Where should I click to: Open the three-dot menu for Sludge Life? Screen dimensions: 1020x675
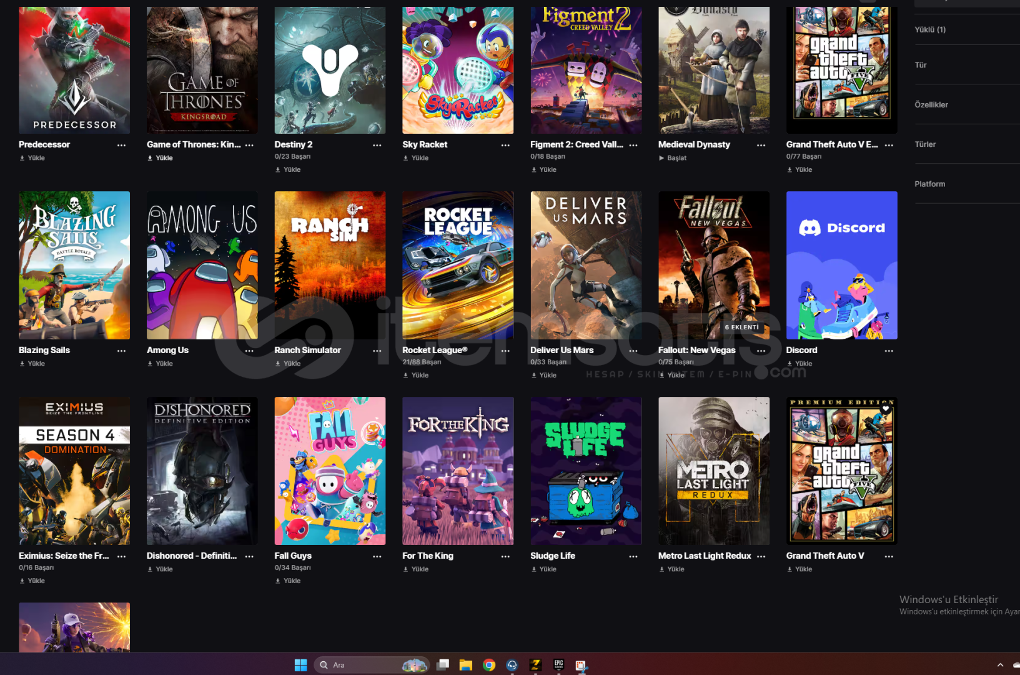pyautogui.click(x=633, y=556)
